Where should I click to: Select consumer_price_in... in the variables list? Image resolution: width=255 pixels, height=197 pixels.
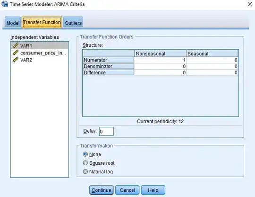pos(40,53)
